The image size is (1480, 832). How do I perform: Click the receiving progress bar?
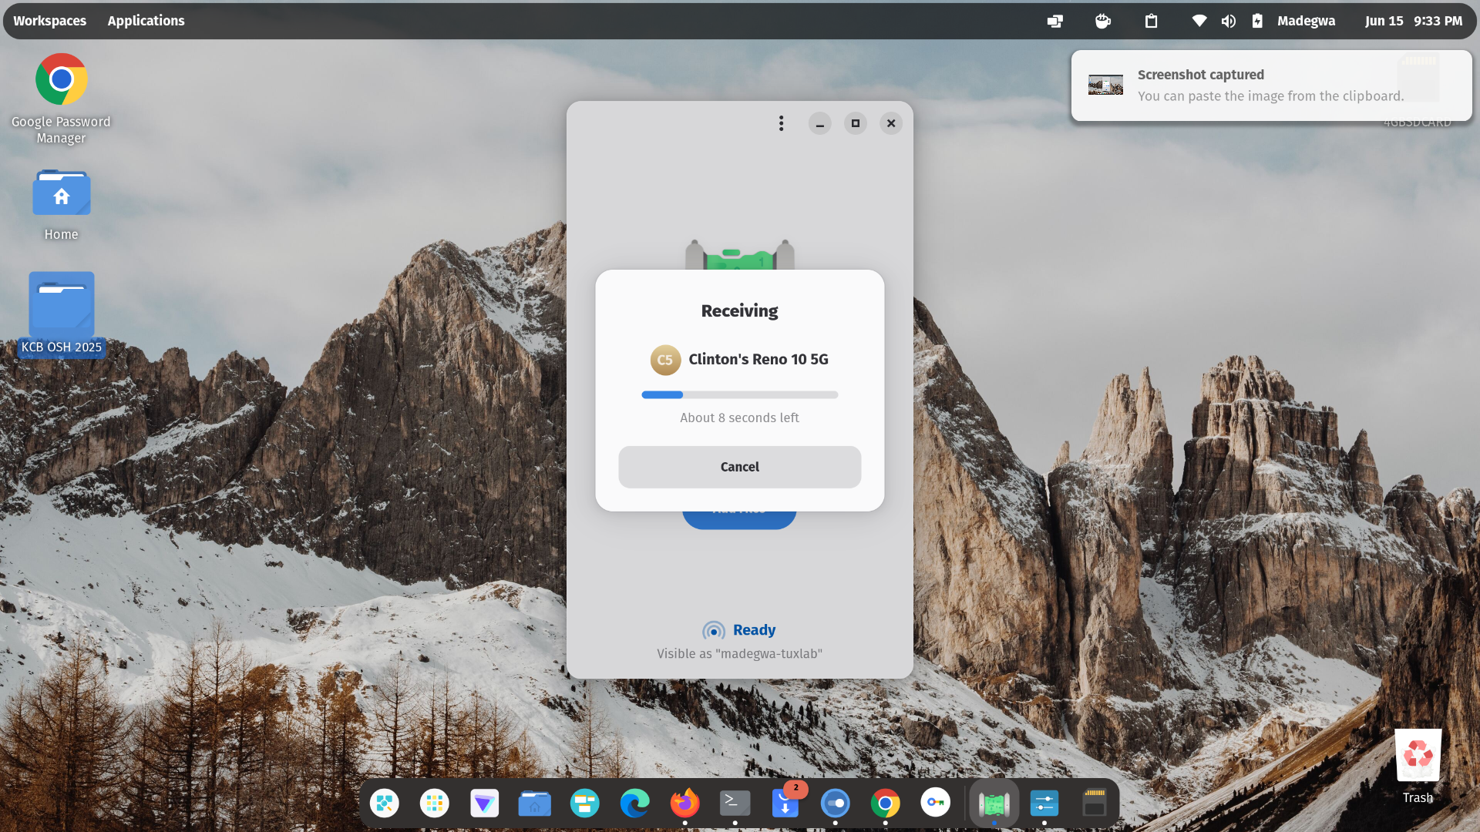pyautogui.click(x=739, y=394)
